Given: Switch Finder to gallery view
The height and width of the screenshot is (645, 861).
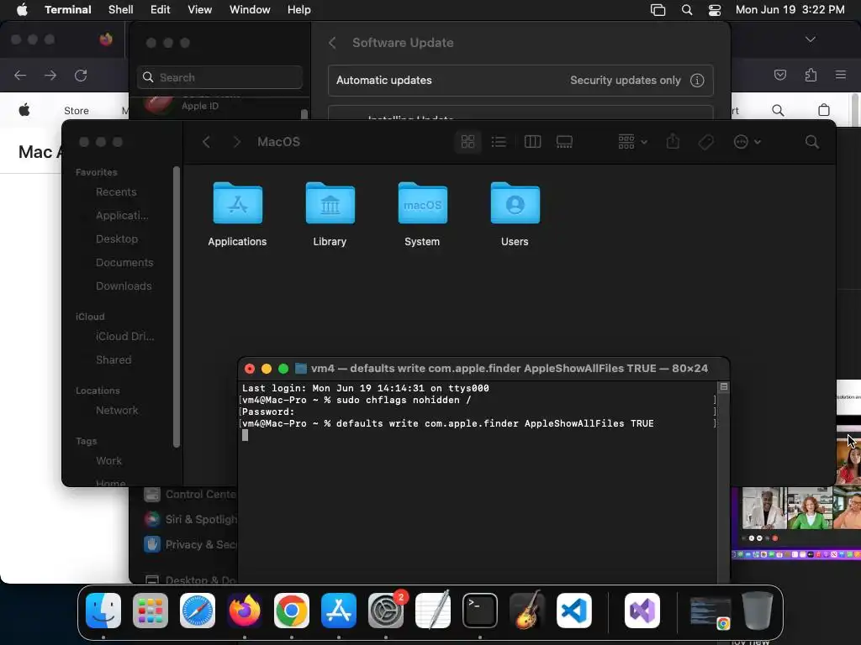Looking at the screenshot, I should (x=564, y=142).
